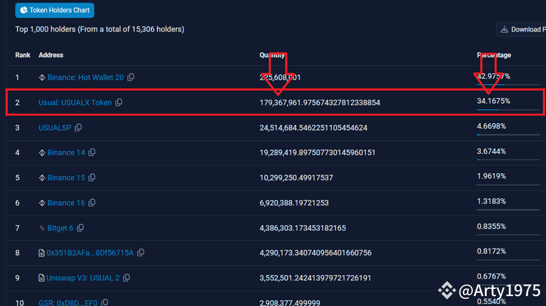Open Usual: USUALX Token address
Screen dimensions: 546x306
click(x=75, y=103)
